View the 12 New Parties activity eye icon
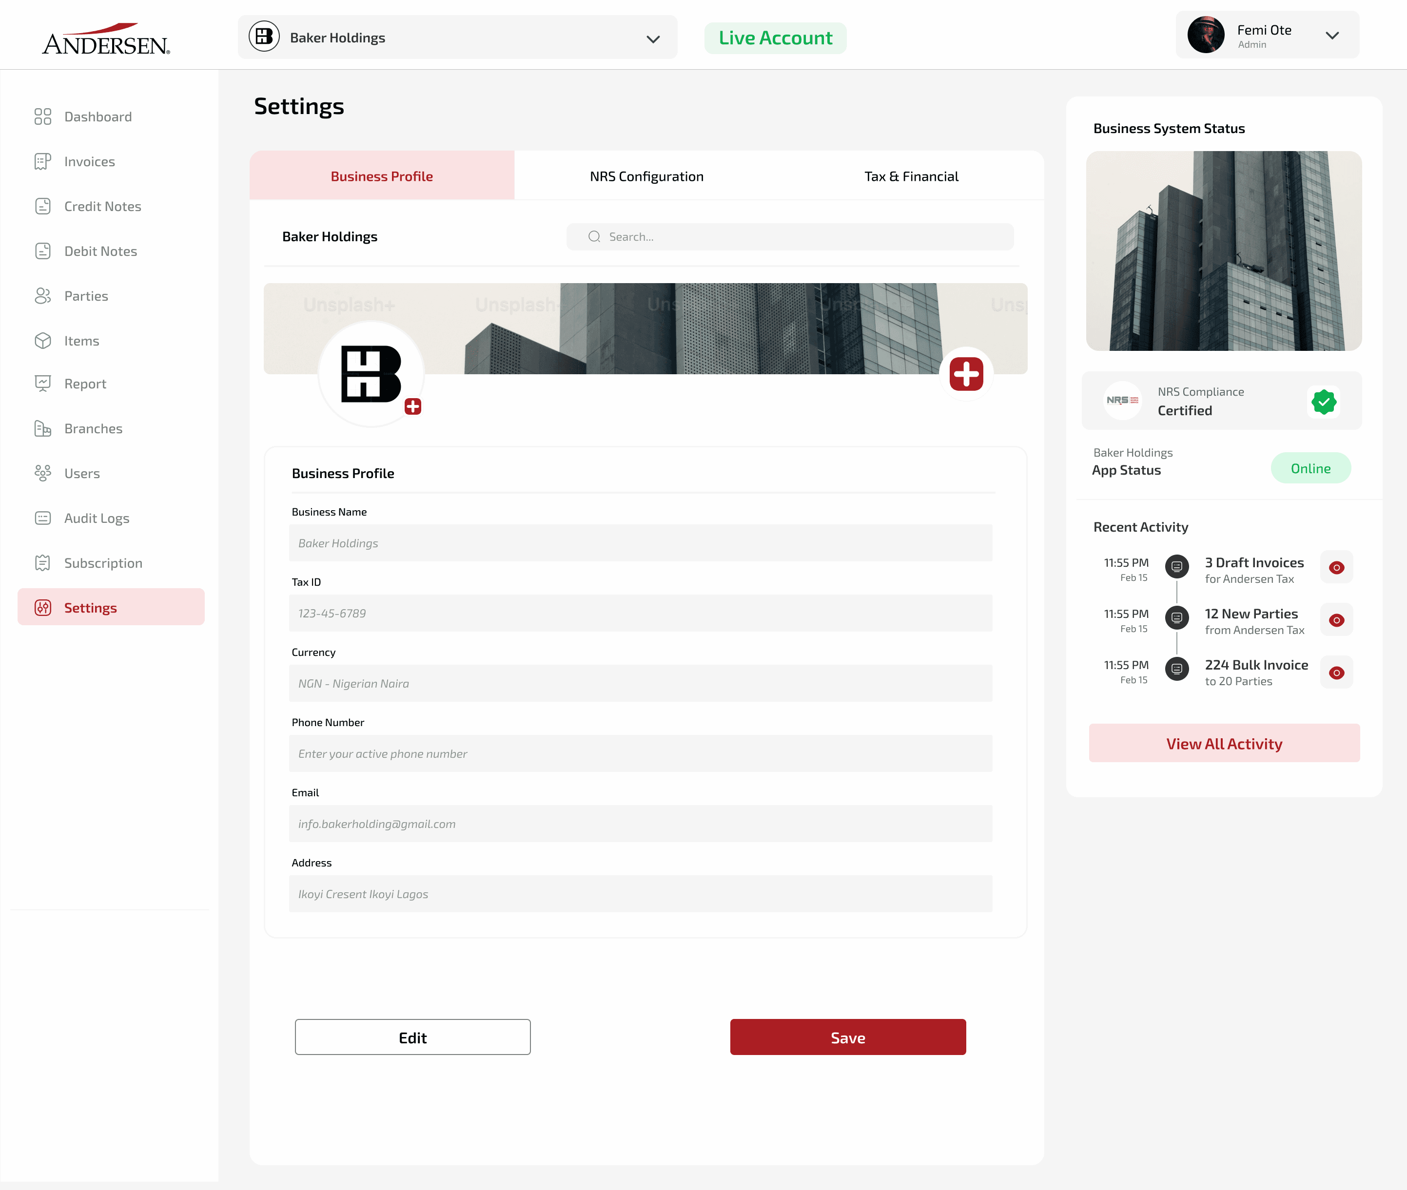Viewport: 1407px width, 1190px height. click(x=1336, y=620)
